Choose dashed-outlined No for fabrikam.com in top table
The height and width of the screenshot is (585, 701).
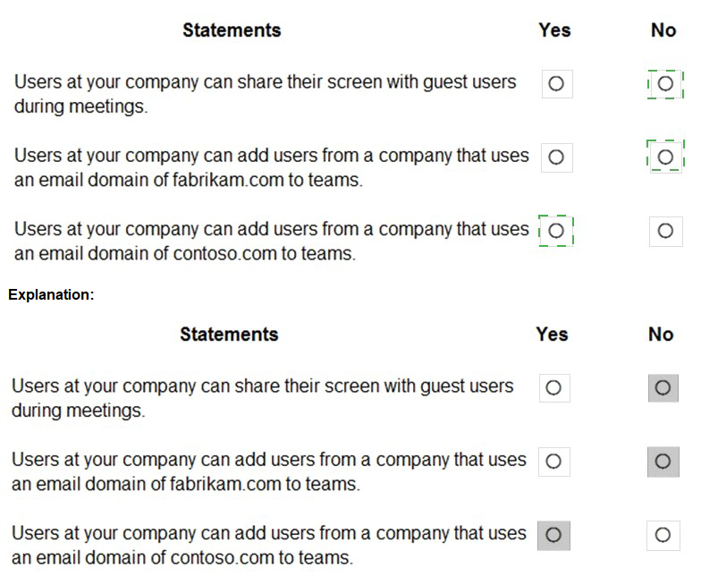[x=664, y=157]
